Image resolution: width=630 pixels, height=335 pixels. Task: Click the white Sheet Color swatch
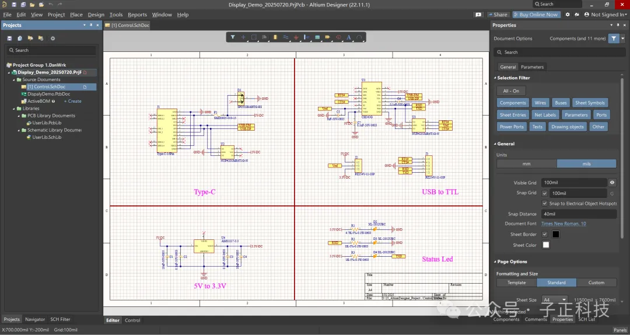pos(546,245)
